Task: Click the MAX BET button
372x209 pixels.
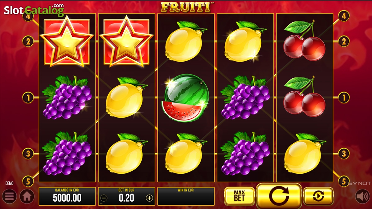Action: click(239, 196)
